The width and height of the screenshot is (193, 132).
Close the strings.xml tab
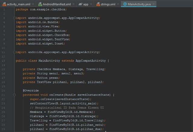pyautogui.click(x=118, y=4)
